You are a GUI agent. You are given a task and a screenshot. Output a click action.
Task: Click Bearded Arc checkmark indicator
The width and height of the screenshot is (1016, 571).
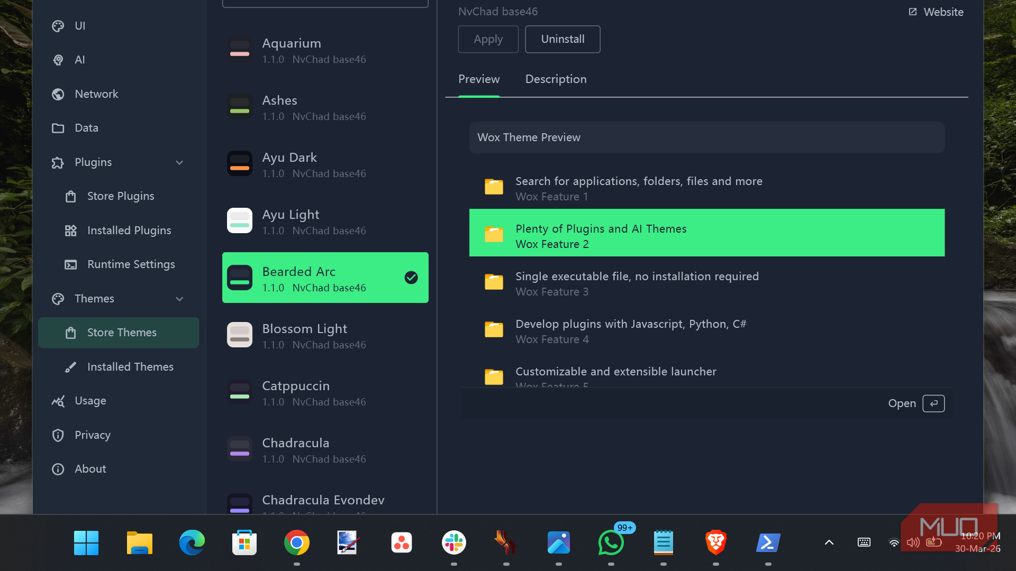[x=411, y=278]
